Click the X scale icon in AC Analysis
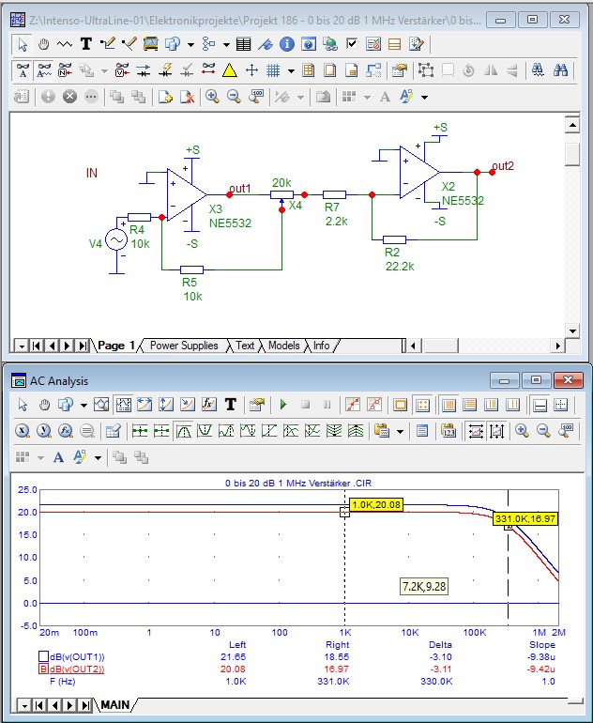 coord(22,431)
